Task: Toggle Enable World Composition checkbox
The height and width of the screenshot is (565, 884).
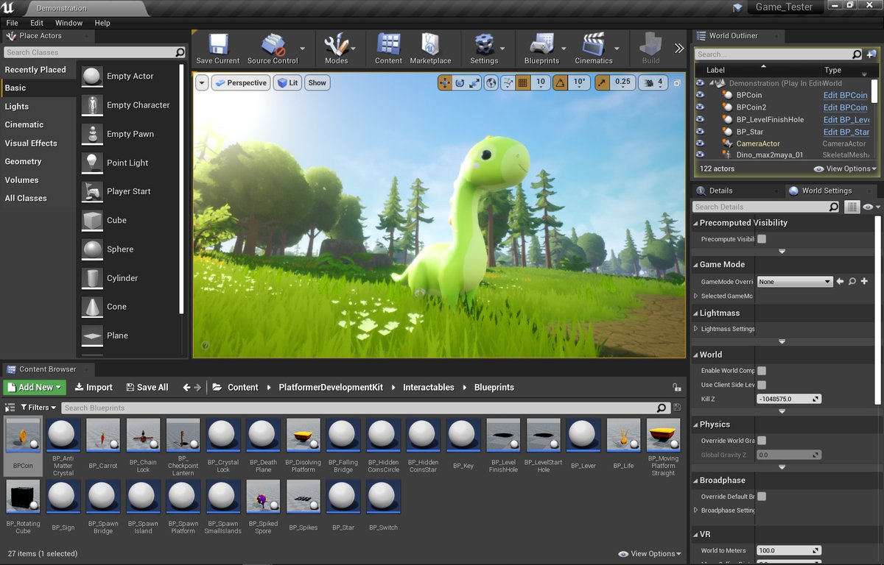Action: click(x=762, y=371)
